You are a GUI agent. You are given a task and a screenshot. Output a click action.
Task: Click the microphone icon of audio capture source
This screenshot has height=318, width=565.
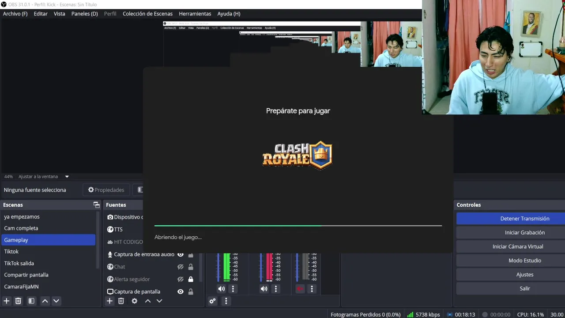pos(110,254)
